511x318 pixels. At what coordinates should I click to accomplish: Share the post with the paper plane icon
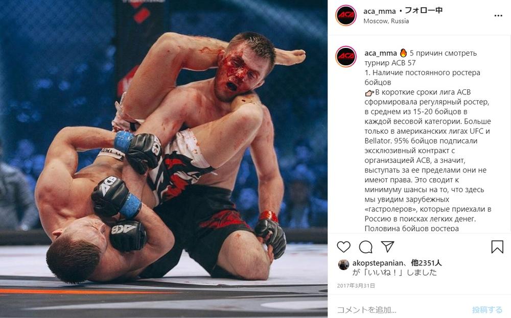pos(387,247)
